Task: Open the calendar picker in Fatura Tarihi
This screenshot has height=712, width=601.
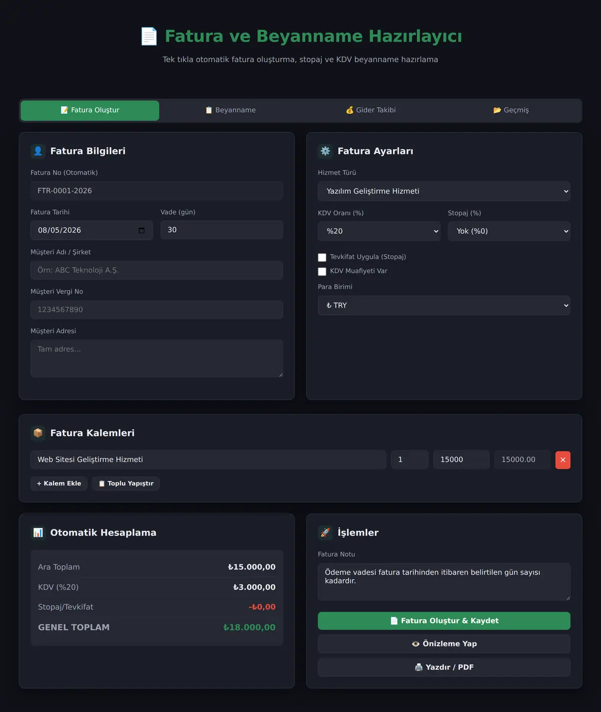Action: [141, 230]
